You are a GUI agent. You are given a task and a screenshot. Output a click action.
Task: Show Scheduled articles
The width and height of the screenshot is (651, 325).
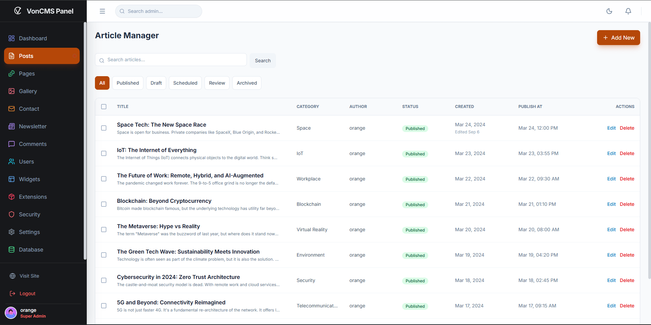click(x=185, y=83)
